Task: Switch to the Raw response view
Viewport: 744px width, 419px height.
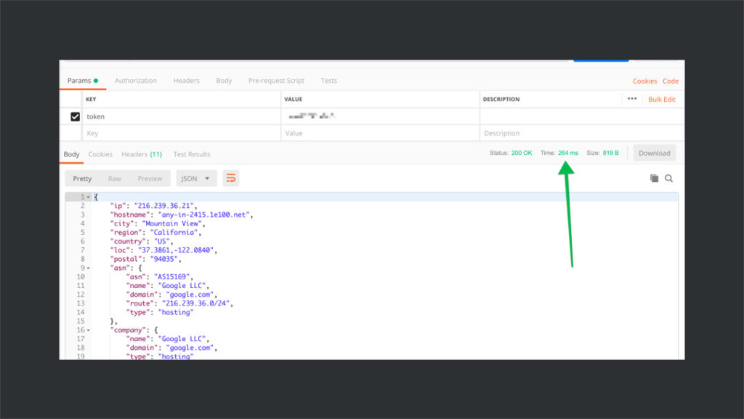Action: tap(114, 177)
